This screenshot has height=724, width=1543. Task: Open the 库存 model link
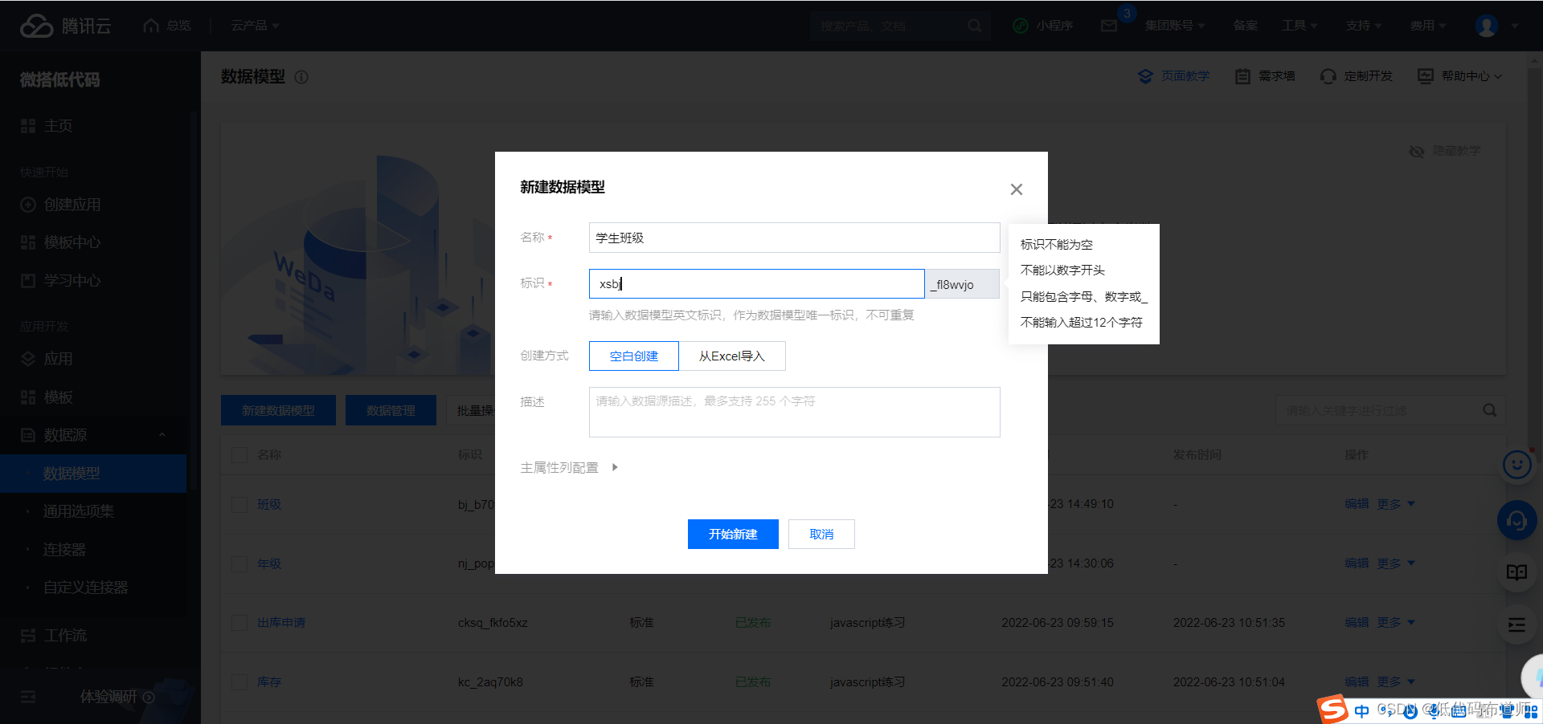[x=269, y=681]
